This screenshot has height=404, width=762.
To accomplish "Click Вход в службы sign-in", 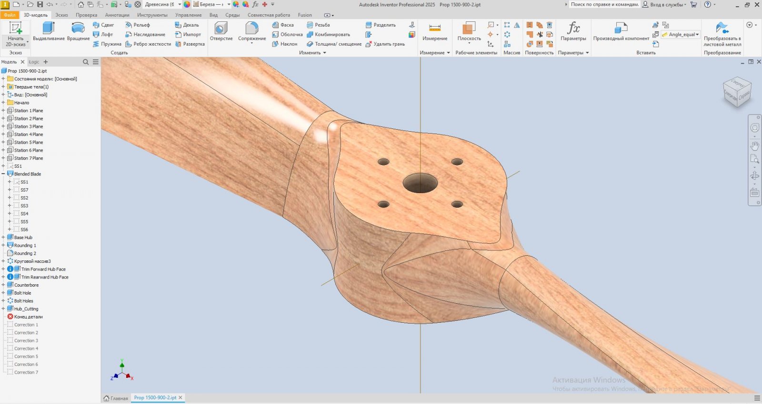I will tap(664, 4).
